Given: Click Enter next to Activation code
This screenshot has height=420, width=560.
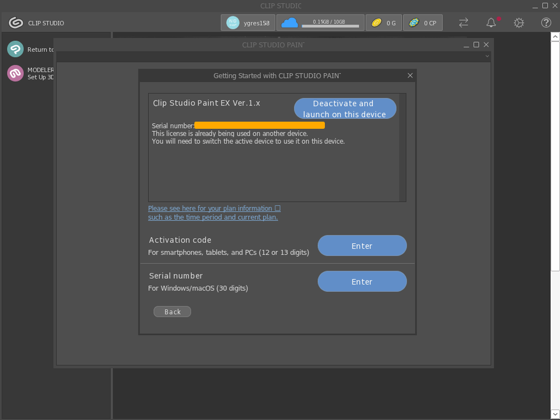Looking at the screenshot, I should click(362, 246).
